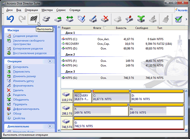Viewport: 190px width, 139px height.
Task: Open the Операции menu
Action: coord(31,10)
